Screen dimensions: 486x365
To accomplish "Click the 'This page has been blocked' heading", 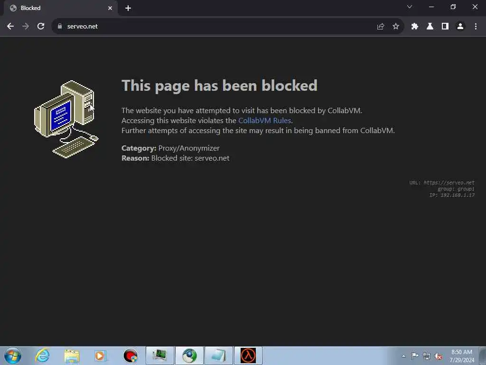I will click(x=219, y=86).
